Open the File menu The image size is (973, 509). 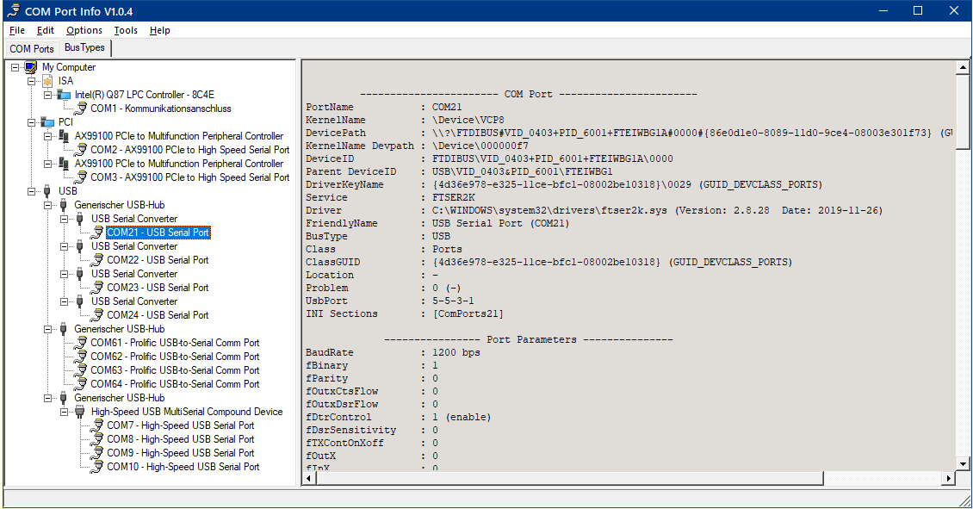tap(17, 30)
